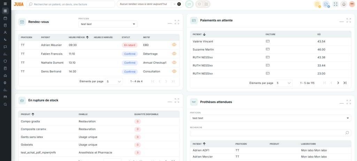
Task: Open the Praticien dropdown in Prothèses attendues
Action: [x=271, y=118]
